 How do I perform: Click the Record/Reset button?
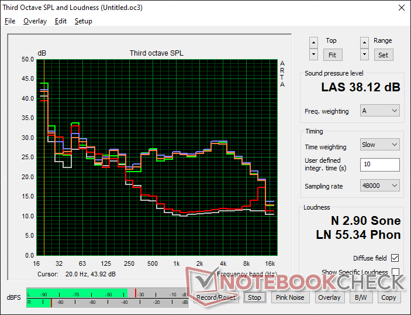(x=216, y=297)
